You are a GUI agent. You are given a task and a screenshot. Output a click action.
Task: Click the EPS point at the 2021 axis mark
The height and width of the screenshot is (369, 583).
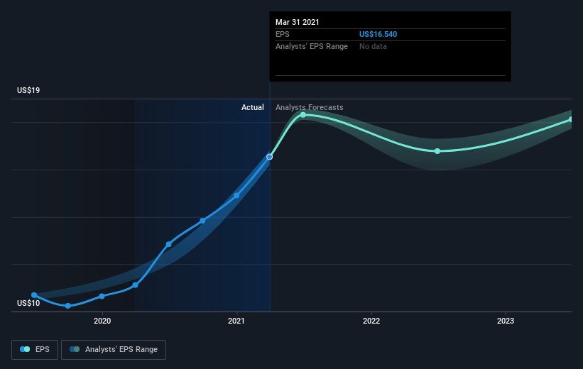pos(236,195)
